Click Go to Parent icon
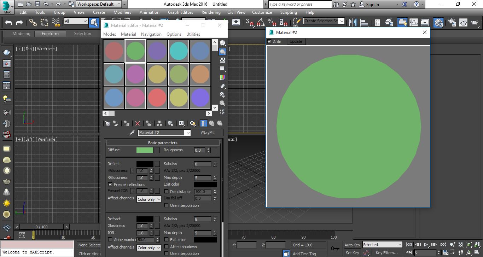Viewport: 483px width, 257px height. pyautogui.click(x=211, y=123)
